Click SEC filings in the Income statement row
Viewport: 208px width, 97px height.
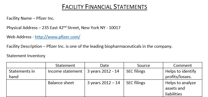[143, 74]
